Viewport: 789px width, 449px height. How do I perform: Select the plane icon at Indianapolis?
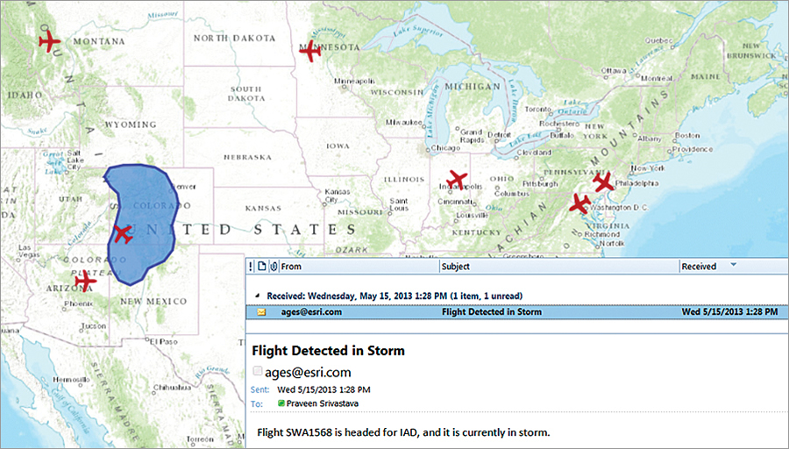(x=457, y=182)
